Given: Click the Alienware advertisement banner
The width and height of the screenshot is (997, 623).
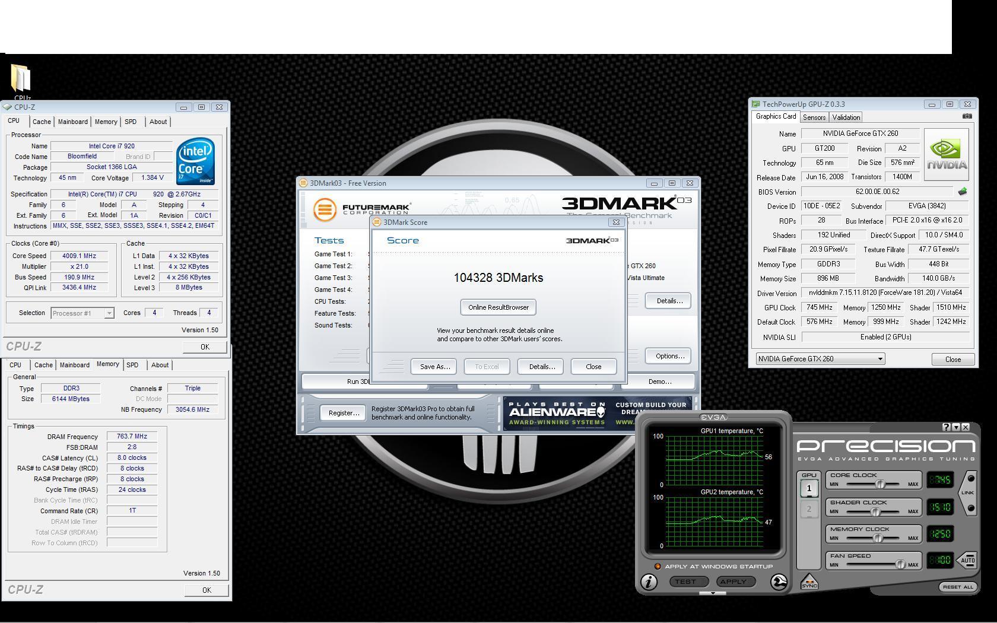Looking at the screenshot, I should pos(597,413).
